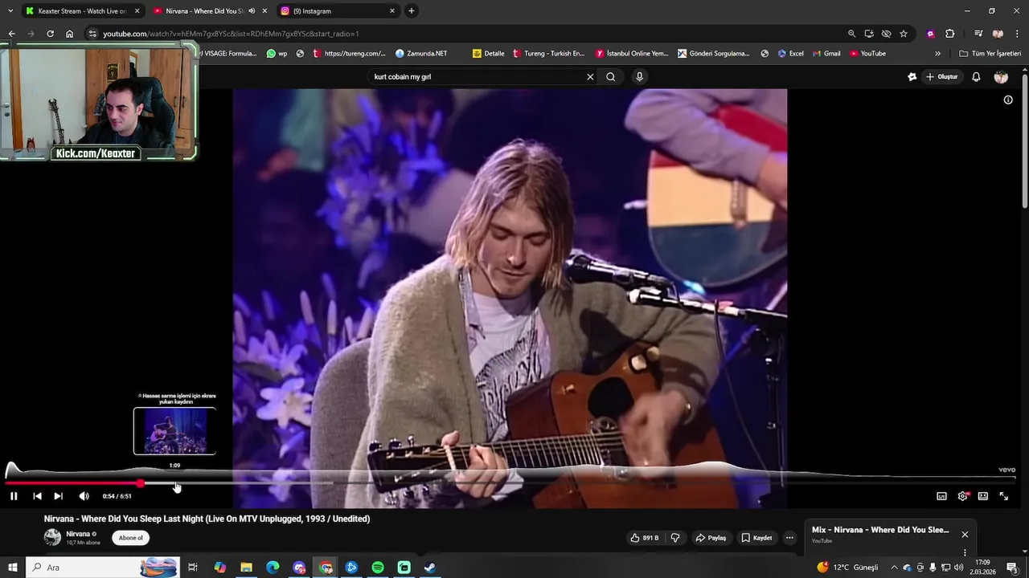Open Task View on the taskbar

click(x=193, y=568)
